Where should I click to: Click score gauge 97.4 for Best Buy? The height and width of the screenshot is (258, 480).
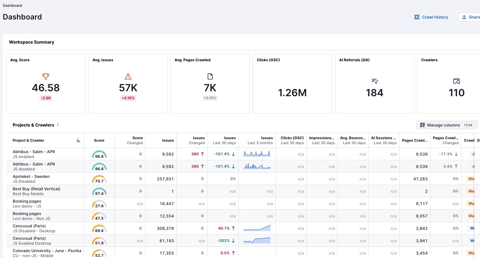coord(99,191)
